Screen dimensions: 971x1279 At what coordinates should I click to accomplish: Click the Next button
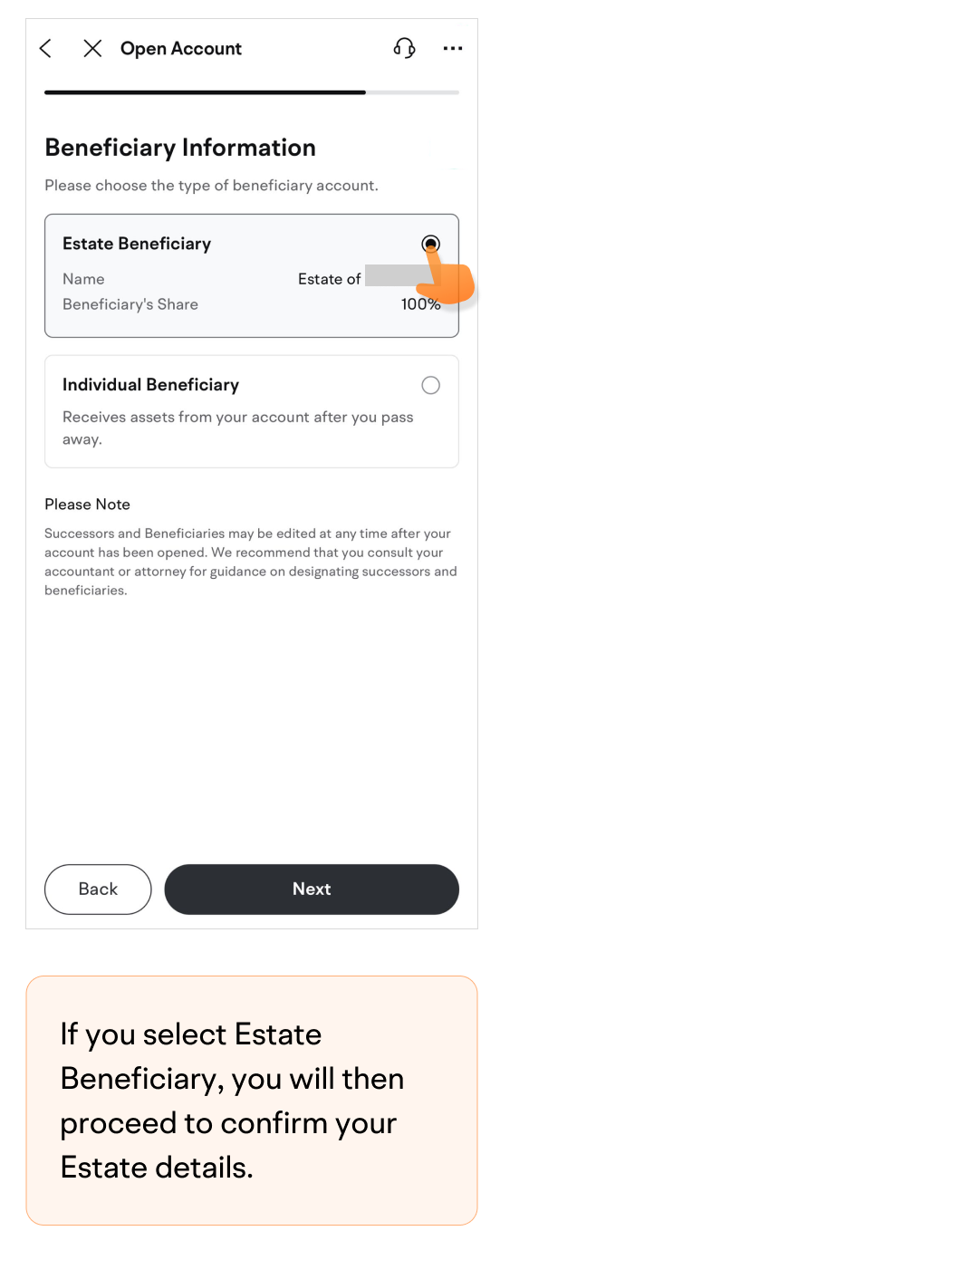tap(312, 890)
